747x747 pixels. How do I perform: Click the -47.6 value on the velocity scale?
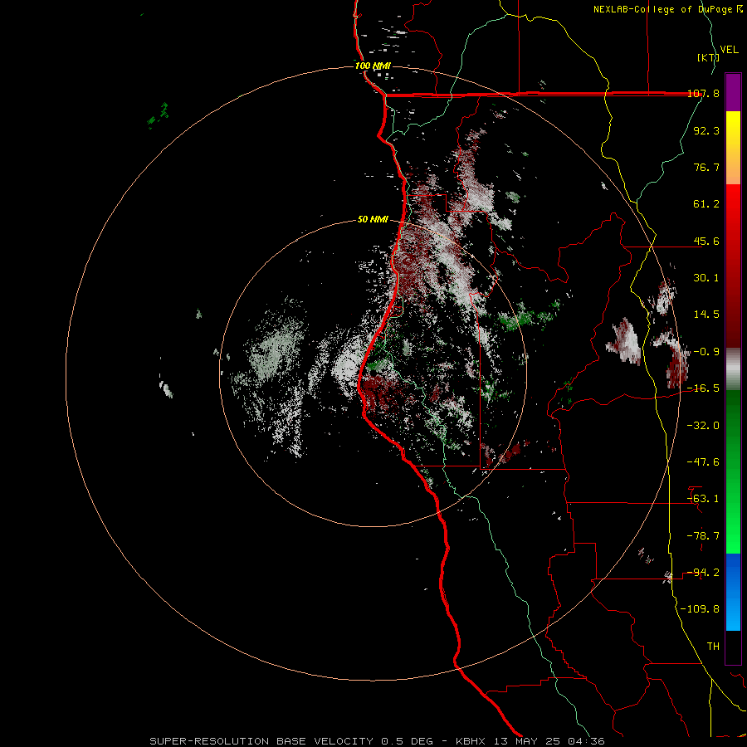coord(704,462)
